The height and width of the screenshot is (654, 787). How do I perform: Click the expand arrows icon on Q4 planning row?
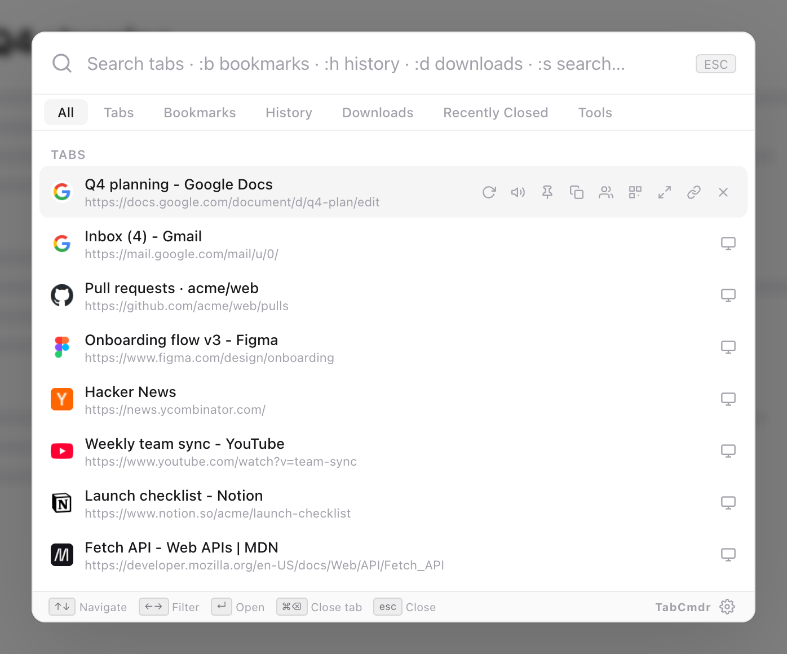[665, 192]
